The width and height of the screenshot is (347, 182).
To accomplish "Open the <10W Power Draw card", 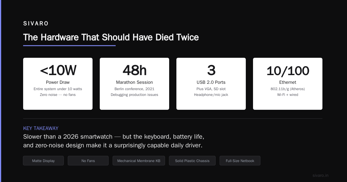I will point(58,84).
